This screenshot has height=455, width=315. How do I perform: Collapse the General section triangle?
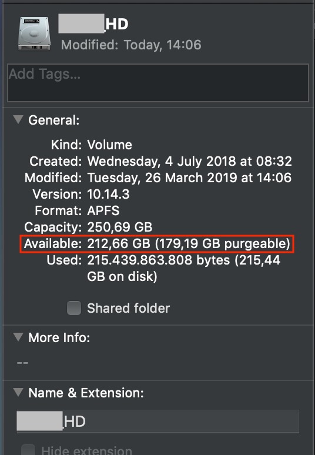point(18,119)
